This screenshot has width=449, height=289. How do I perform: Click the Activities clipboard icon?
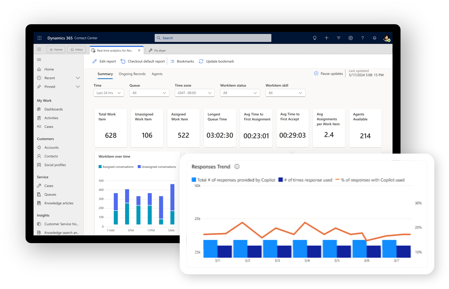click(39, 118)
